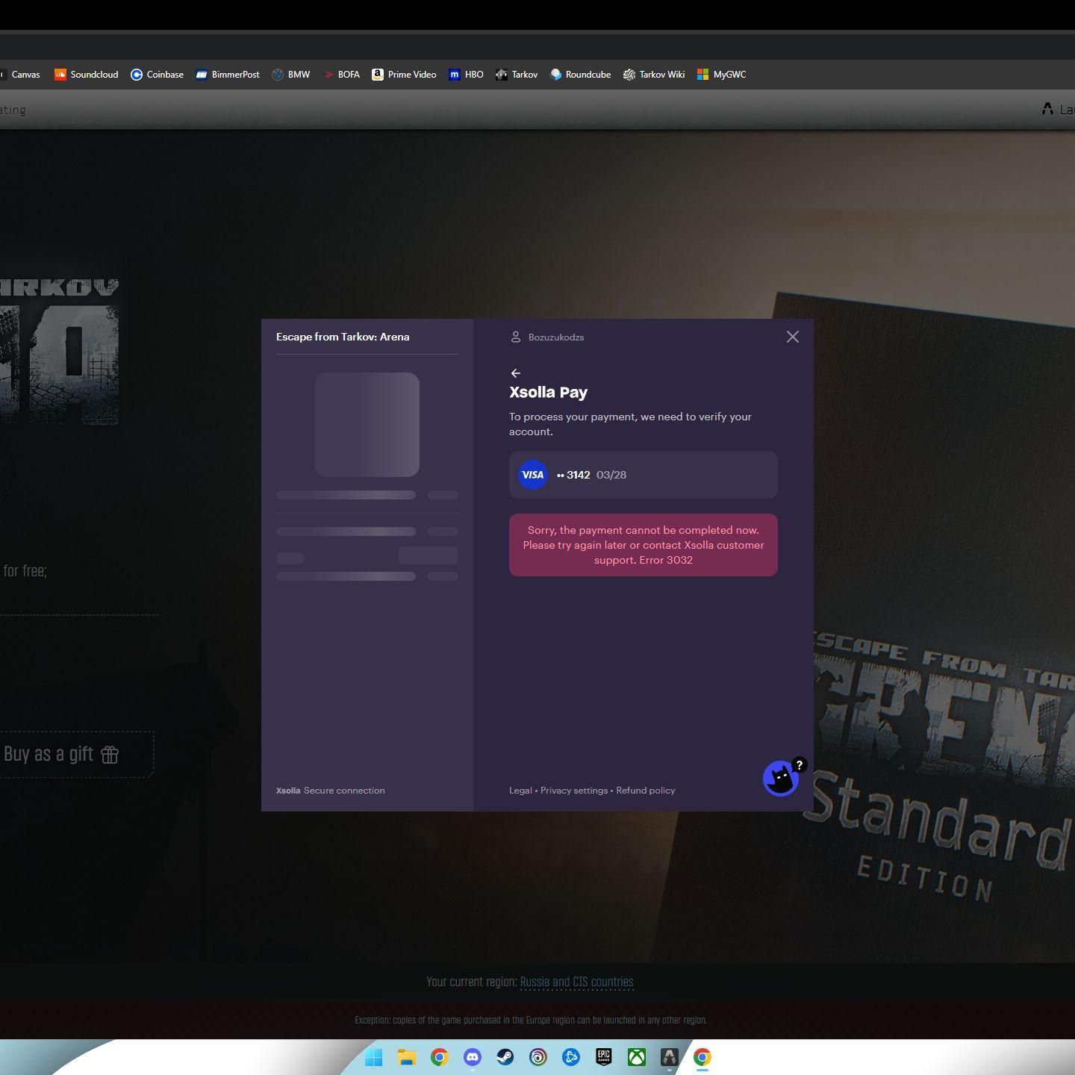
Task: Click the loading product image placeholder
Action: click(367, 425)
